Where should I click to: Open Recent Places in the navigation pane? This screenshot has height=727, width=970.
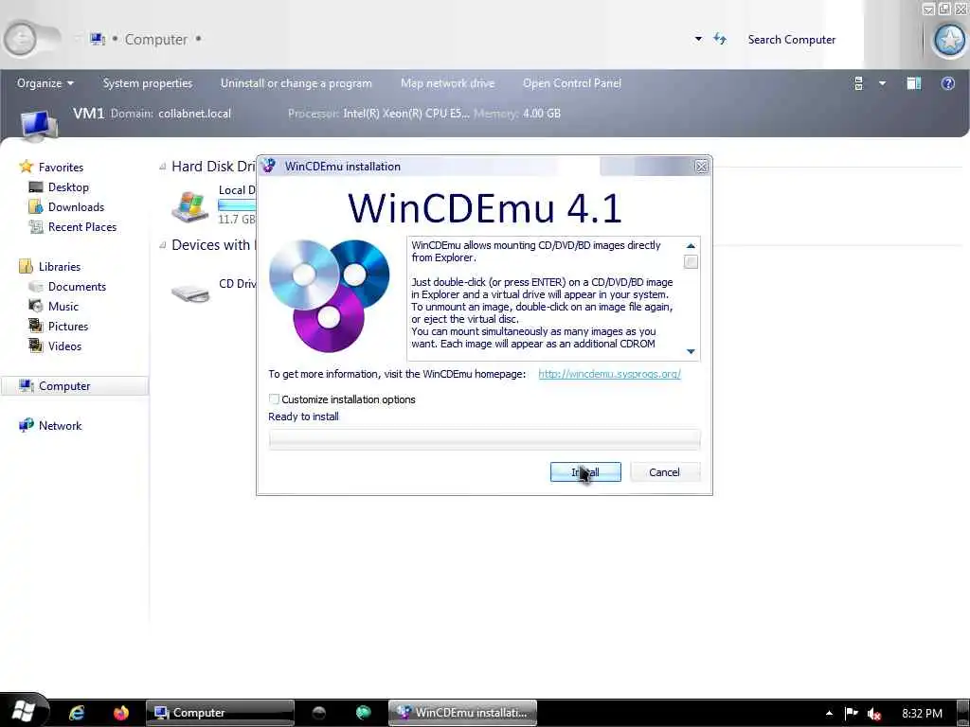pos(82,226)
